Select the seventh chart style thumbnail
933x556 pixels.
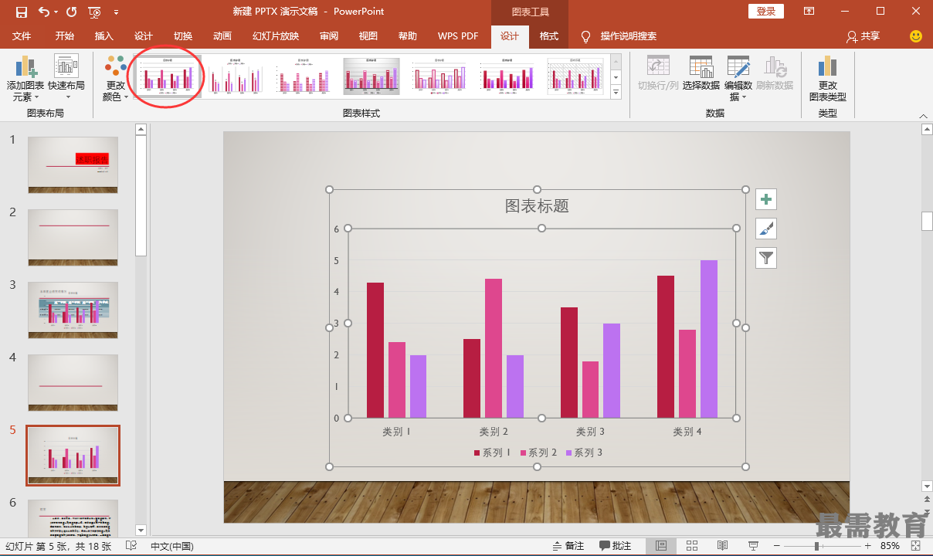pos(575,76)
